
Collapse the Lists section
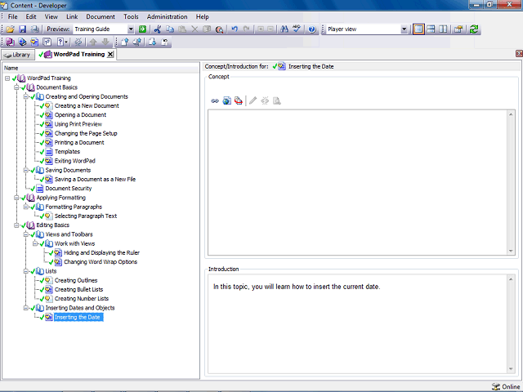(25, 271)
